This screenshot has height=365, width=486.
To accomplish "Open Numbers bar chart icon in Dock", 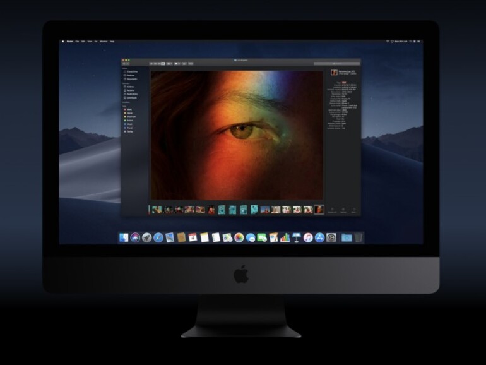I will [x=285, y=238].
